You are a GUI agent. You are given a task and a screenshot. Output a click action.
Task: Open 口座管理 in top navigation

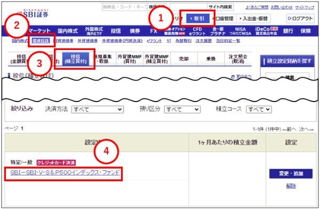pos(223,19)
